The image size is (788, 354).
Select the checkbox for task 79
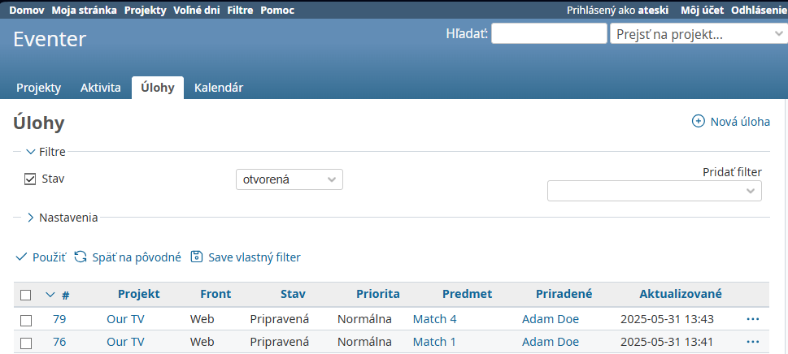pos(26,320)
